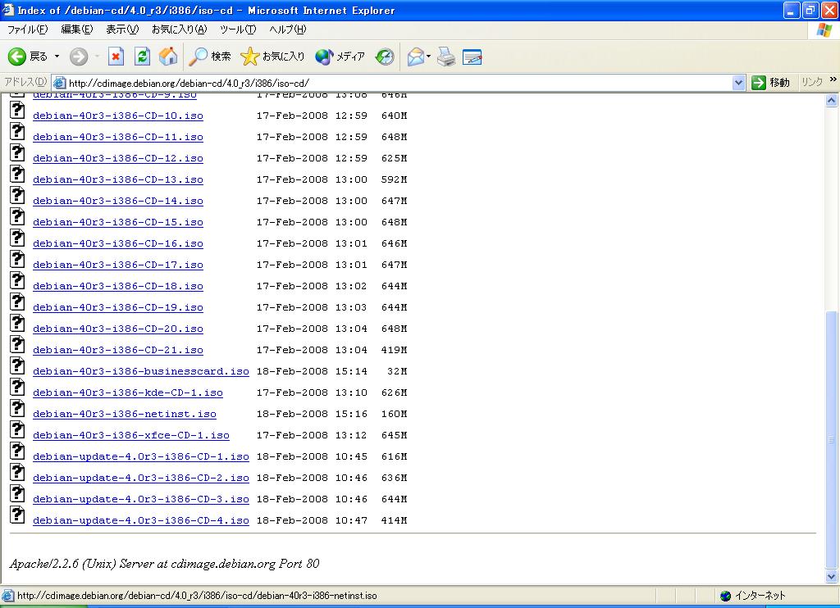Print the page with the printer icon
Screen dimensions: 840x608
(446, 57)
